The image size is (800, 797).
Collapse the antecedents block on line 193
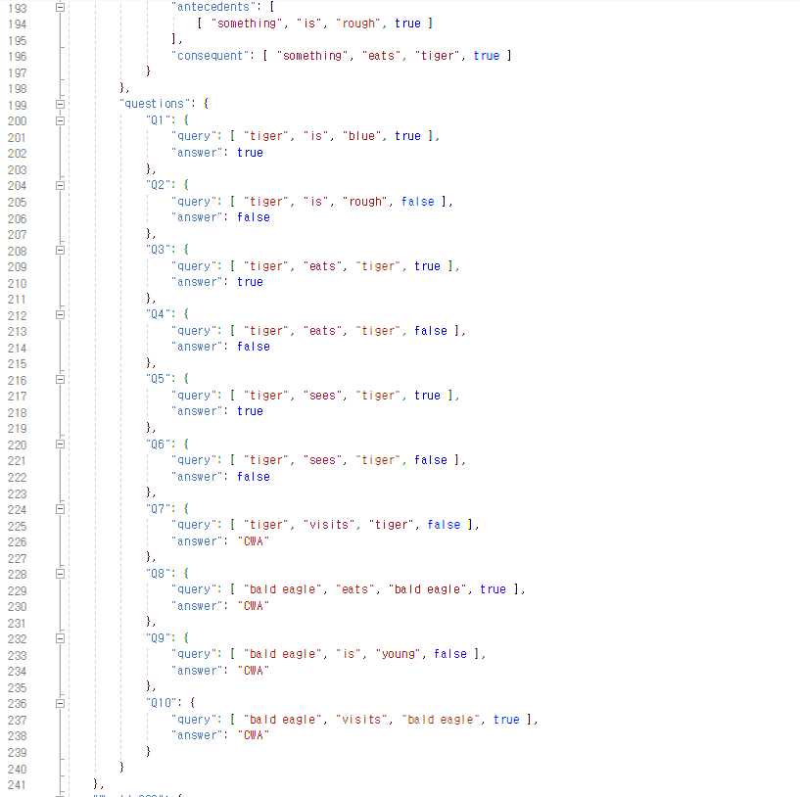coord(60,7)
